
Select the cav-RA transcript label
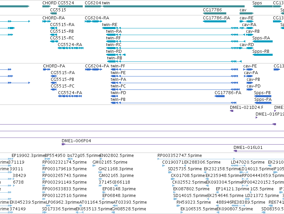tap(249, 25)
